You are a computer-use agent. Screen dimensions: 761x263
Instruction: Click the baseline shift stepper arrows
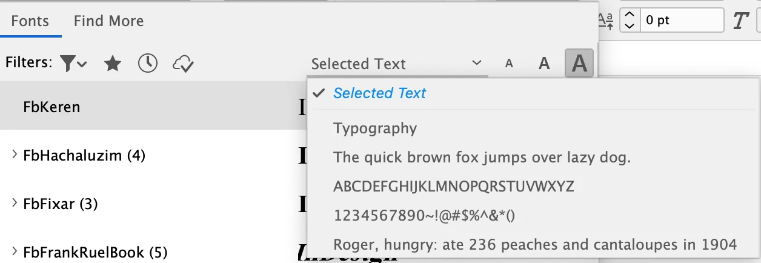pyautogui.click(x=630, y=20)
